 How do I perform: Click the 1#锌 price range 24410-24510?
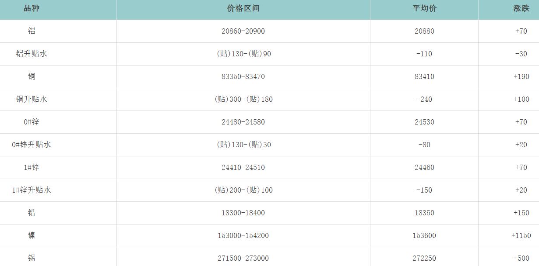coord(243,167)
